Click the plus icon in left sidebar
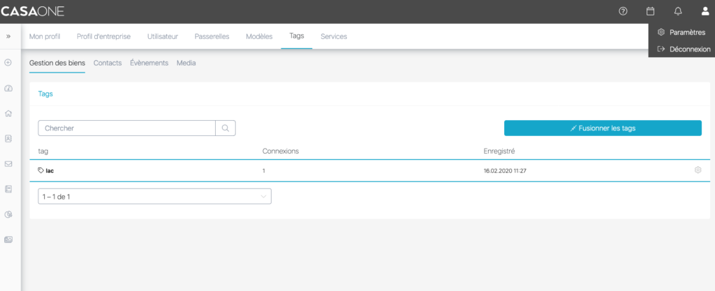The width and height of the screenshot is (715, 291). 8,63
